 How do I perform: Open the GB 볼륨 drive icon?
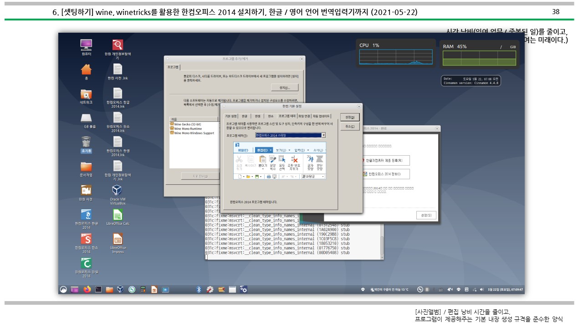87,118
